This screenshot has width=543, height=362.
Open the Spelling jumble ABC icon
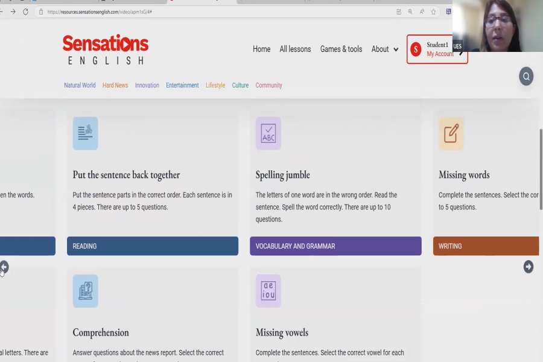(x=268, y=133)
